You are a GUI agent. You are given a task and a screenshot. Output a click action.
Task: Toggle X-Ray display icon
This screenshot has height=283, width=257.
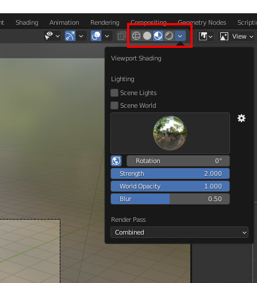pyautogui.click(x=121, y=36)
